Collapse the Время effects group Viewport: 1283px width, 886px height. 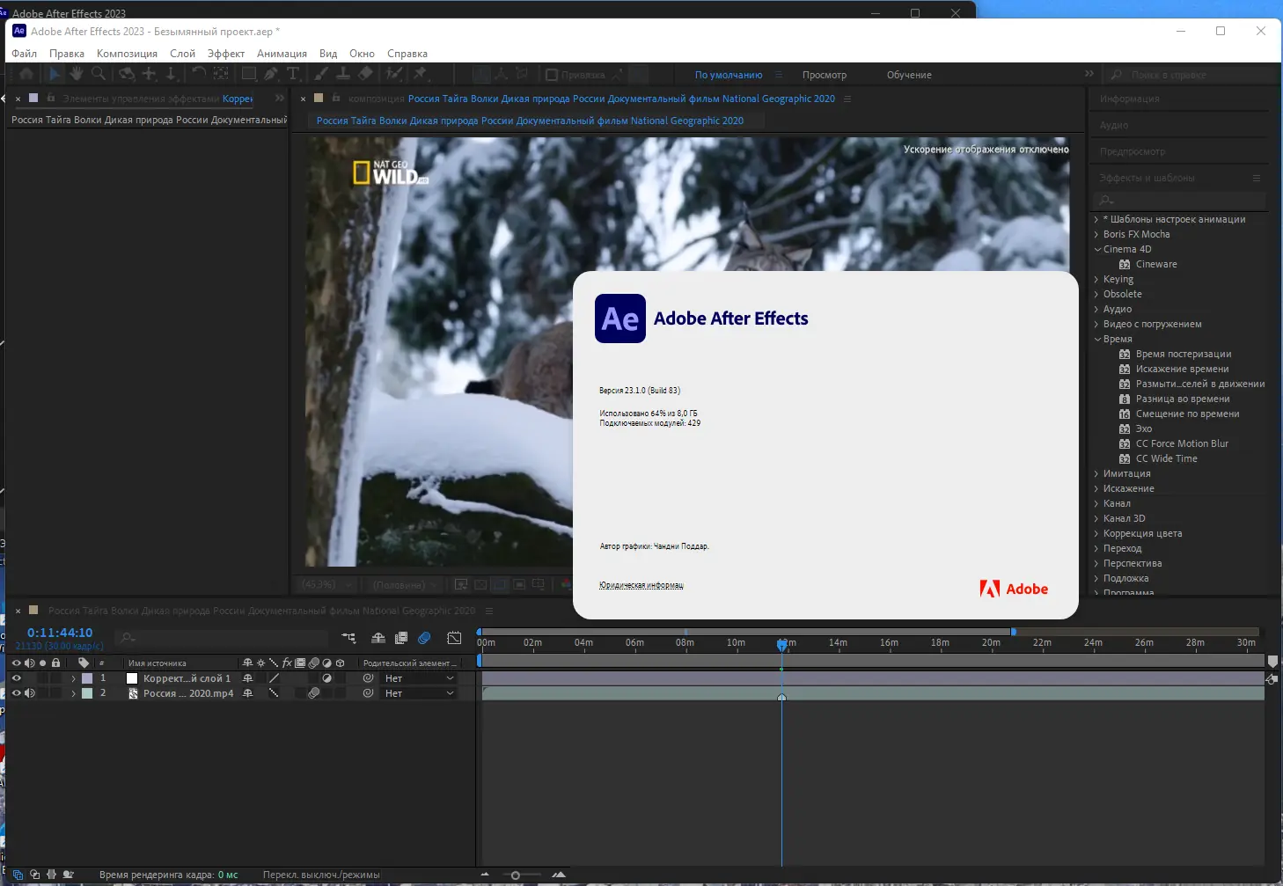click(x=1096, y=339)
